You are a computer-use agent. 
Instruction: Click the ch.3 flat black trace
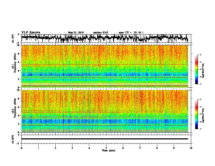point(105,139)
